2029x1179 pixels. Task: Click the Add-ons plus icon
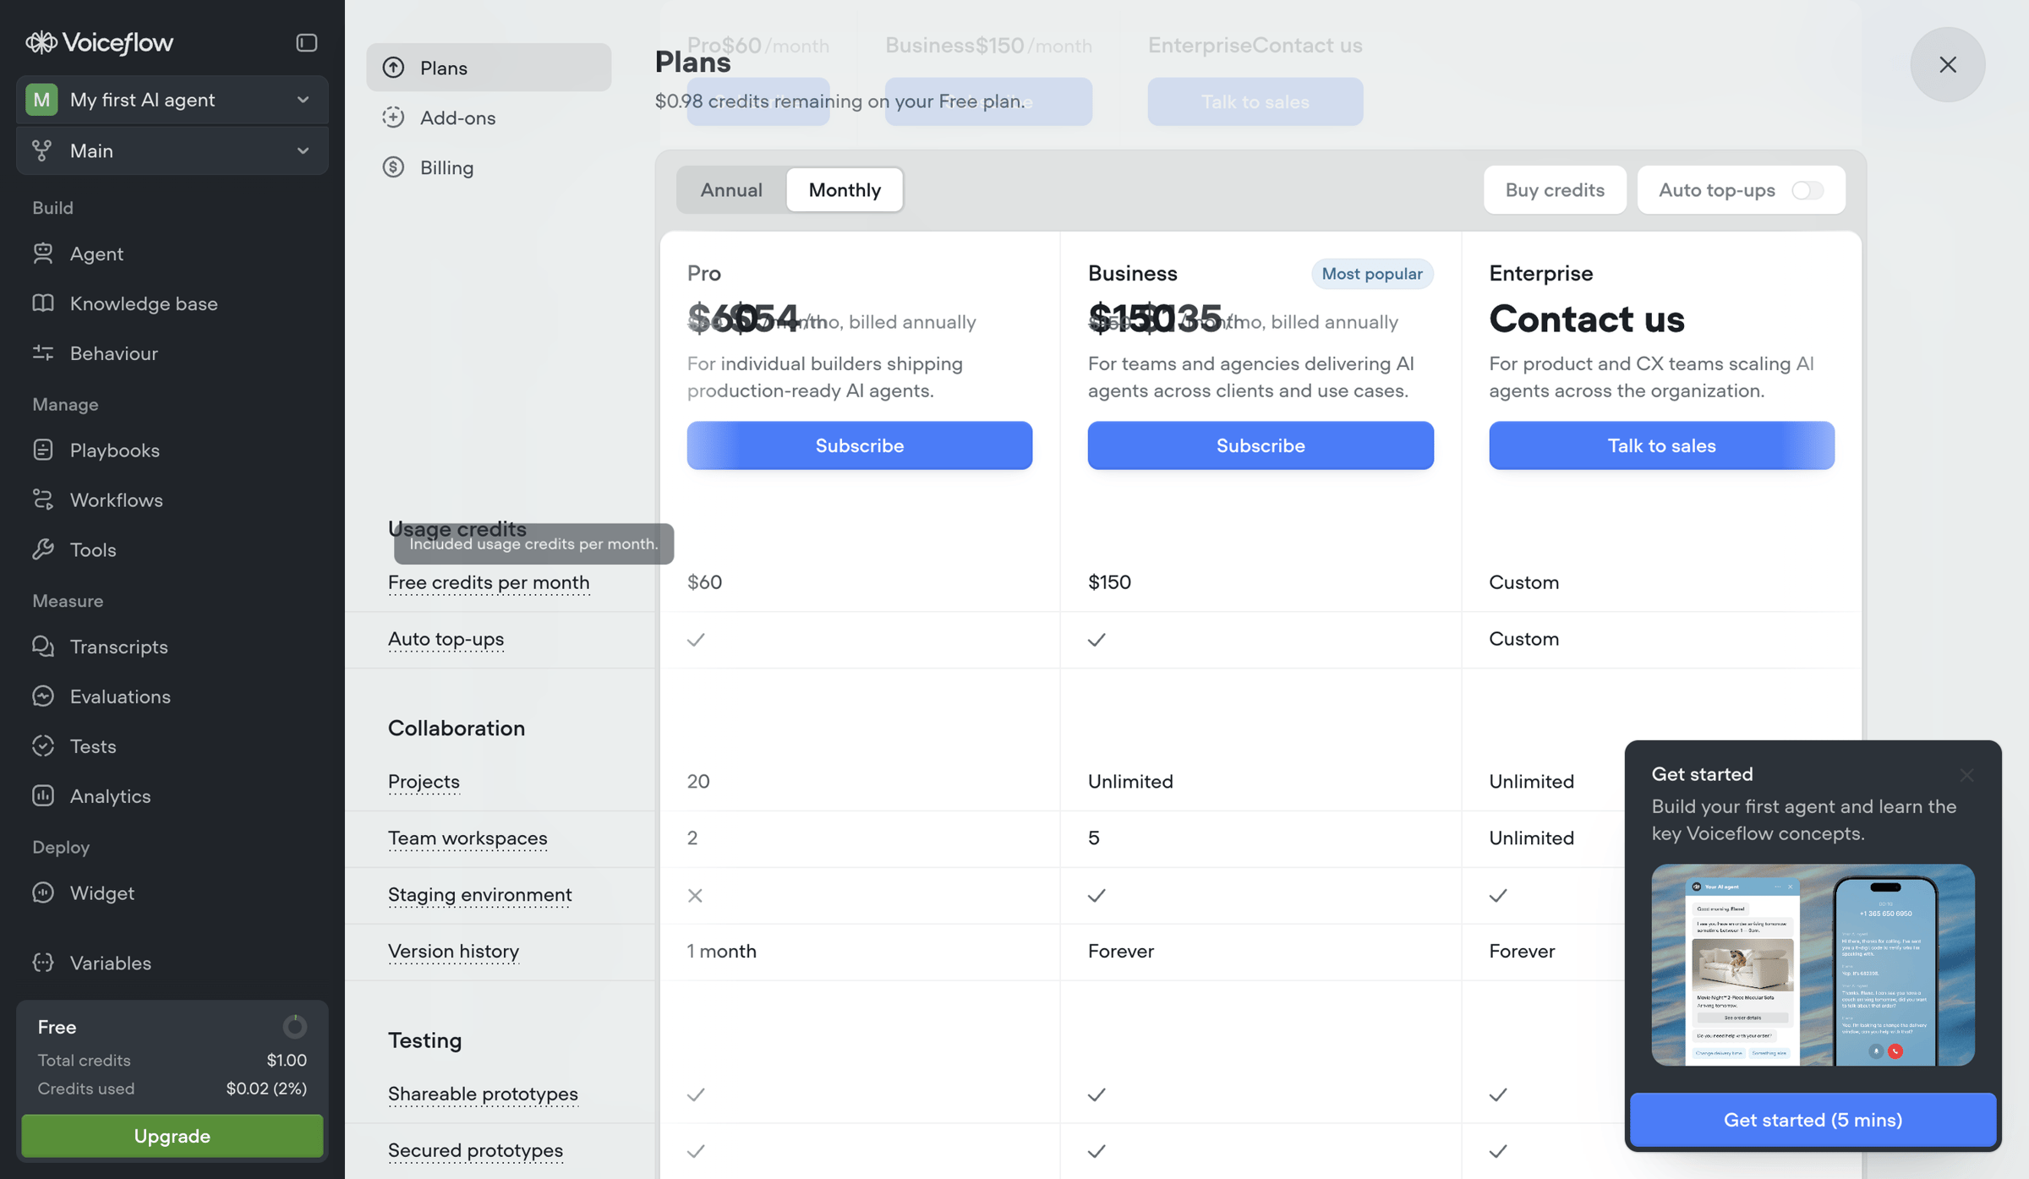pyautogui.click(x=393, y=117)
